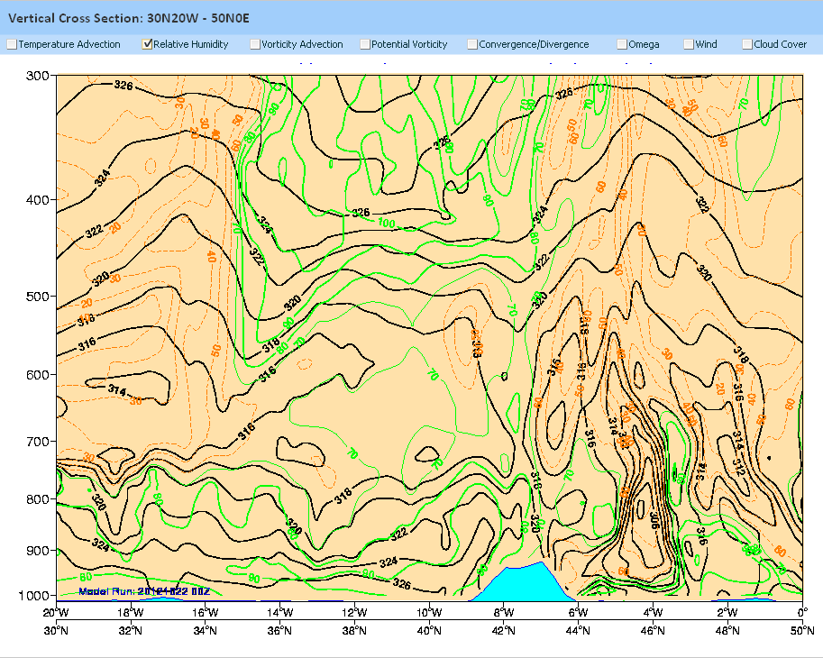Click the blue Model Run timestamp text
This screenshot has width=823, height=658.
[145, 591]
